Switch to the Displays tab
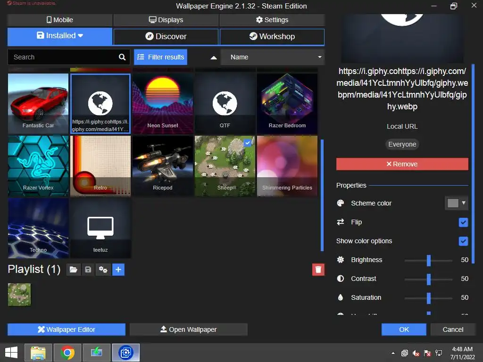Image resolution: width=483 pixels, height=362 pixels. click(x=166, y=20)
